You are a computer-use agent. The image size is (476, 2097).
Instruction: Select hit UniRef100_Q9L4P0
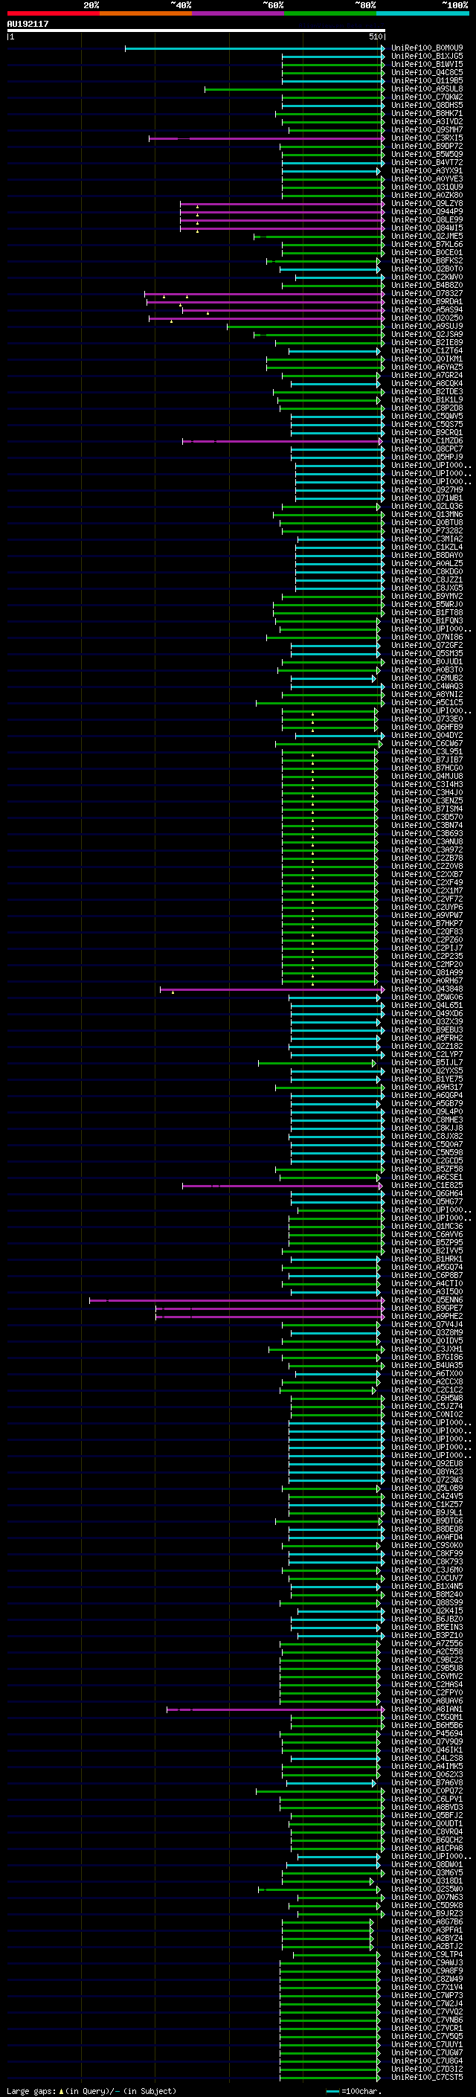(x=427, y=1111)
